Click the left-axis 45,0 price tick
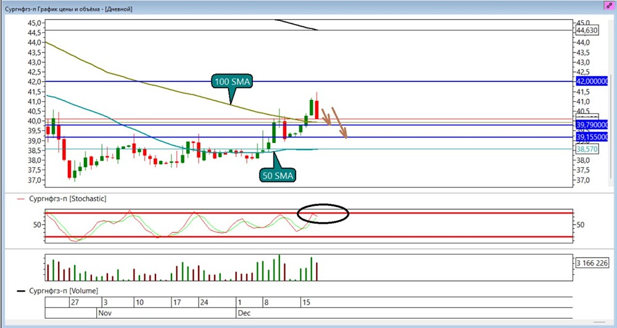Screen dimensions: 617x328 click(x=34, y=23)
